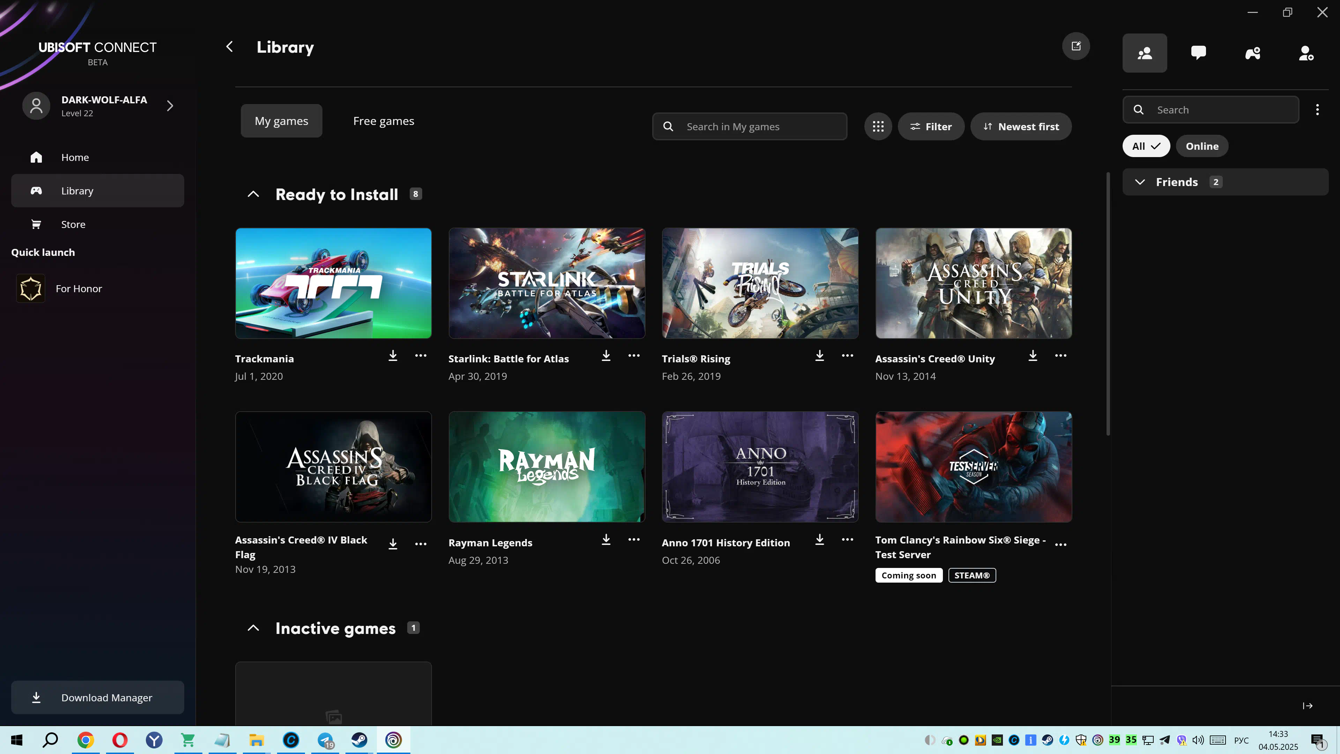Switch to the My games tab

coord(281,121)
